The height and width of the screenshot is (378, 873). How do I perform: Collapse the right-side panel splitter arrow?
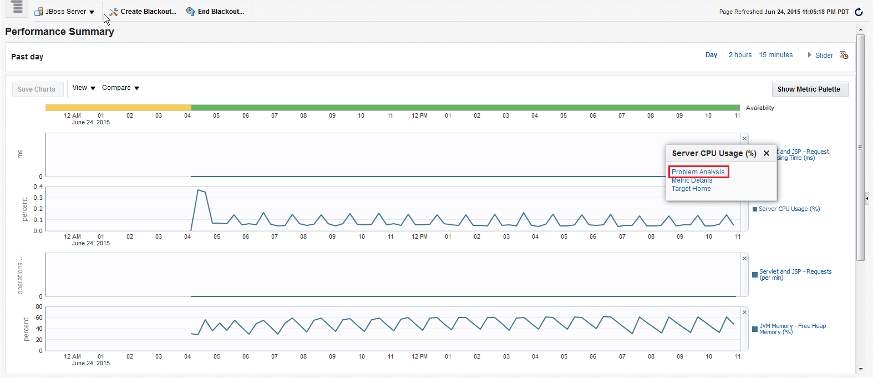[867, 198]
